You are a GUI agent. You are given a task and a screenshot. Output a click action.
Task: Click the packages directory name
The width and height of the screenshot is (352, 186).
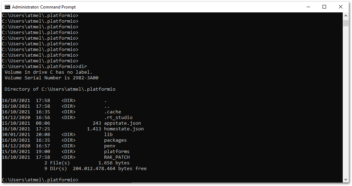coord(115,140)
